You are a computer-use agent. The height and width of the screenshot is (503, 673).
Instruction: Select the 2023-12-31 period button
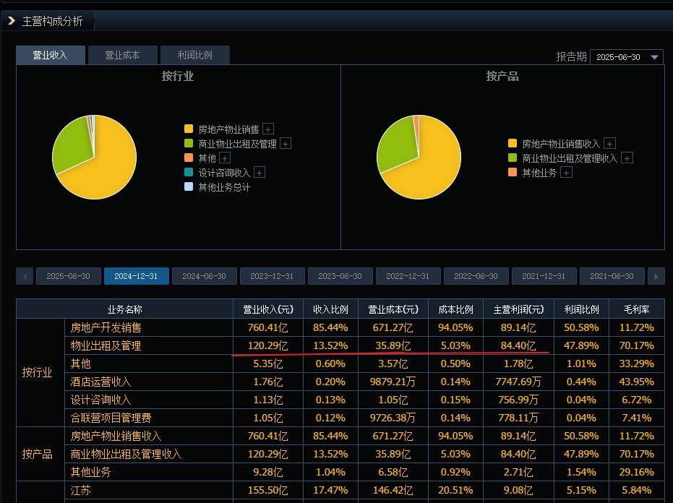pyautogui.click(x=272, y=276)
